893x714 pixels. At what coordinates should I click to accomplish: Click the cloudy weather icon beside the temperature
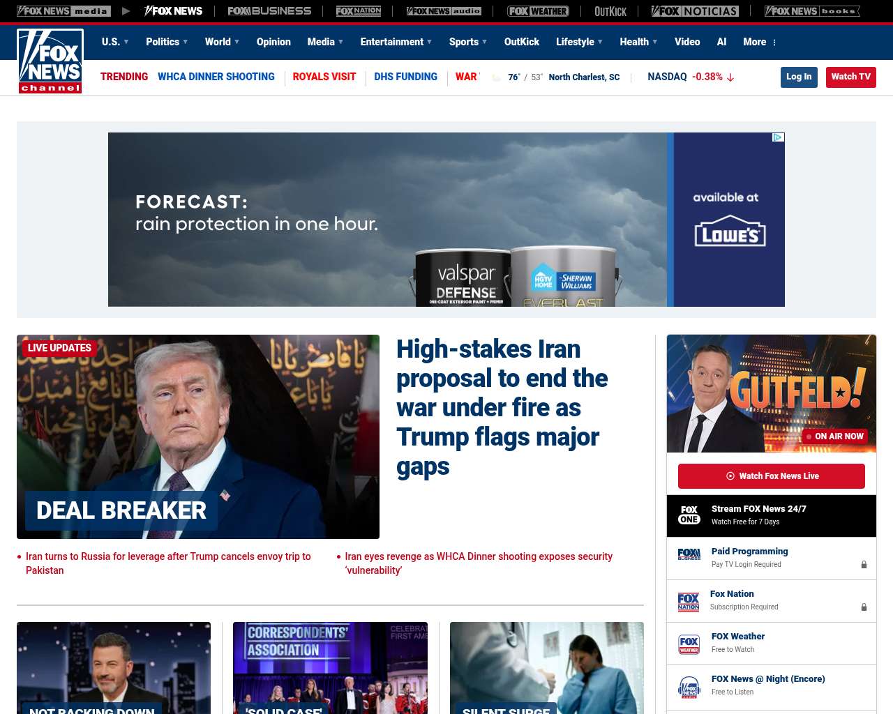tap(497, 77)
